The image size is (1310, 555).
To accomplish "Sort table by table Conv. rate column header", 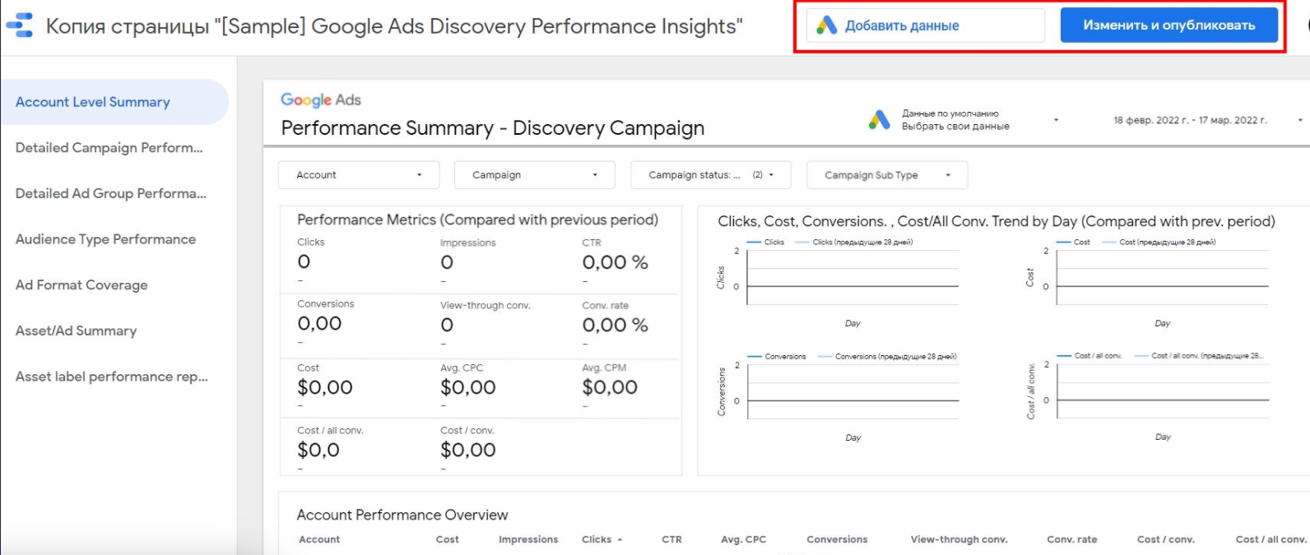I will click(x=1071, y=540).
